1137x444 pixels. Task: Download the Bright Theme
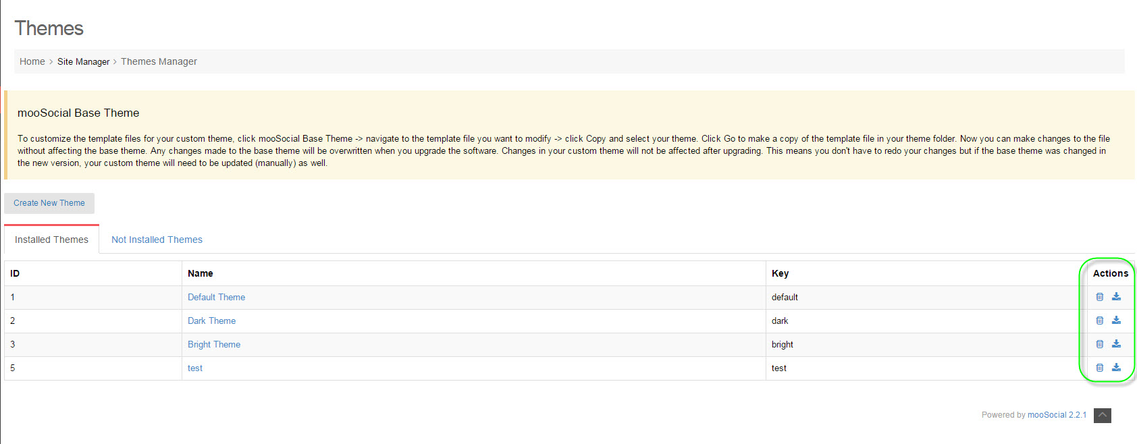[x=1116, y=344]
